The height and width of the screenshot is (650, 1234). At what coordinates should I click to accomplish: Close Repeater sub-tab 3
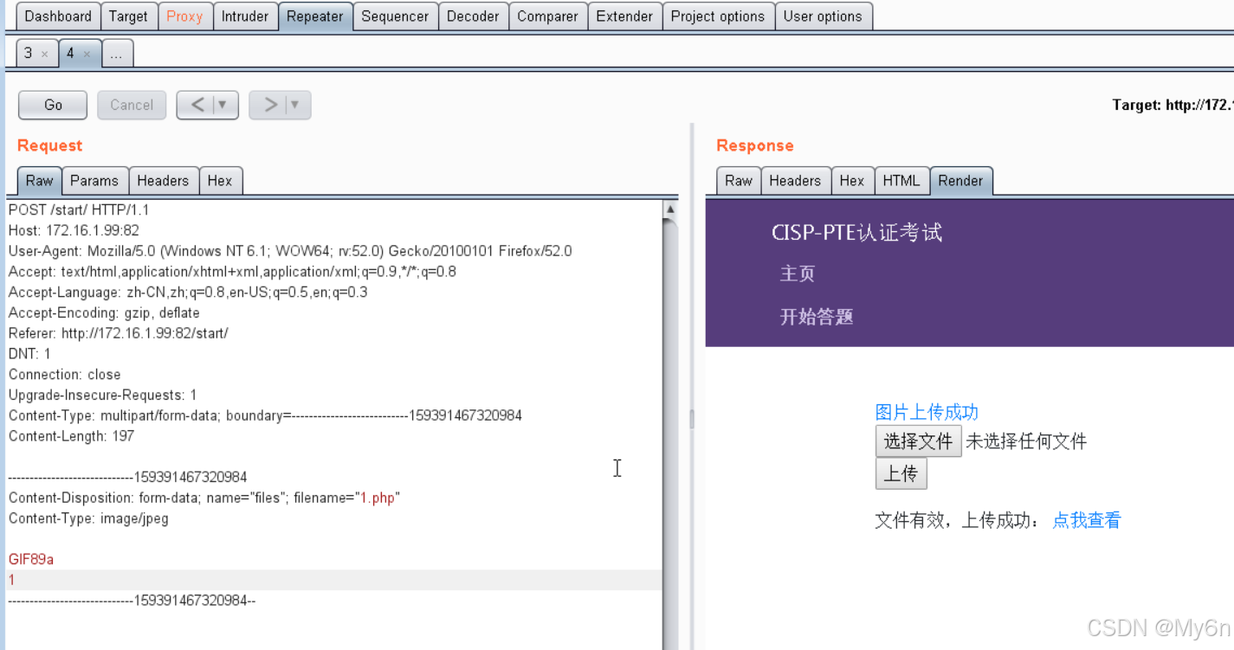(45, 55)
